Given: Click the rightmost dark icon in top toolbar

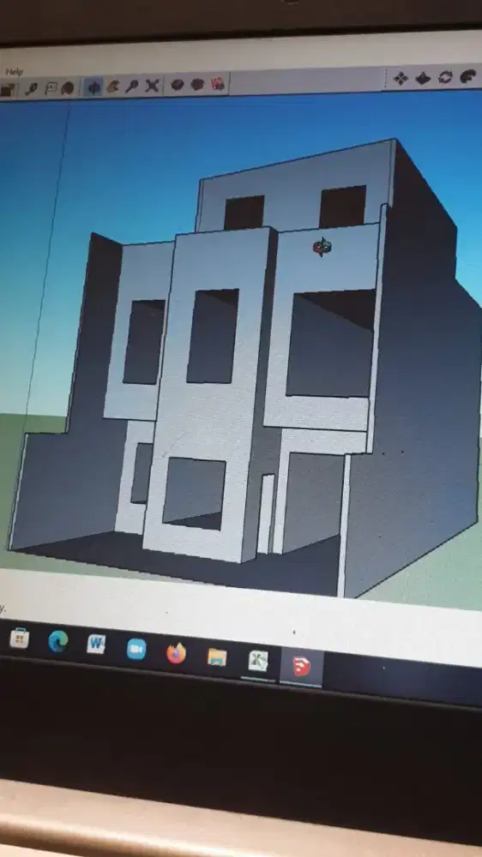Looking at the screenshot, I should 468,76.
